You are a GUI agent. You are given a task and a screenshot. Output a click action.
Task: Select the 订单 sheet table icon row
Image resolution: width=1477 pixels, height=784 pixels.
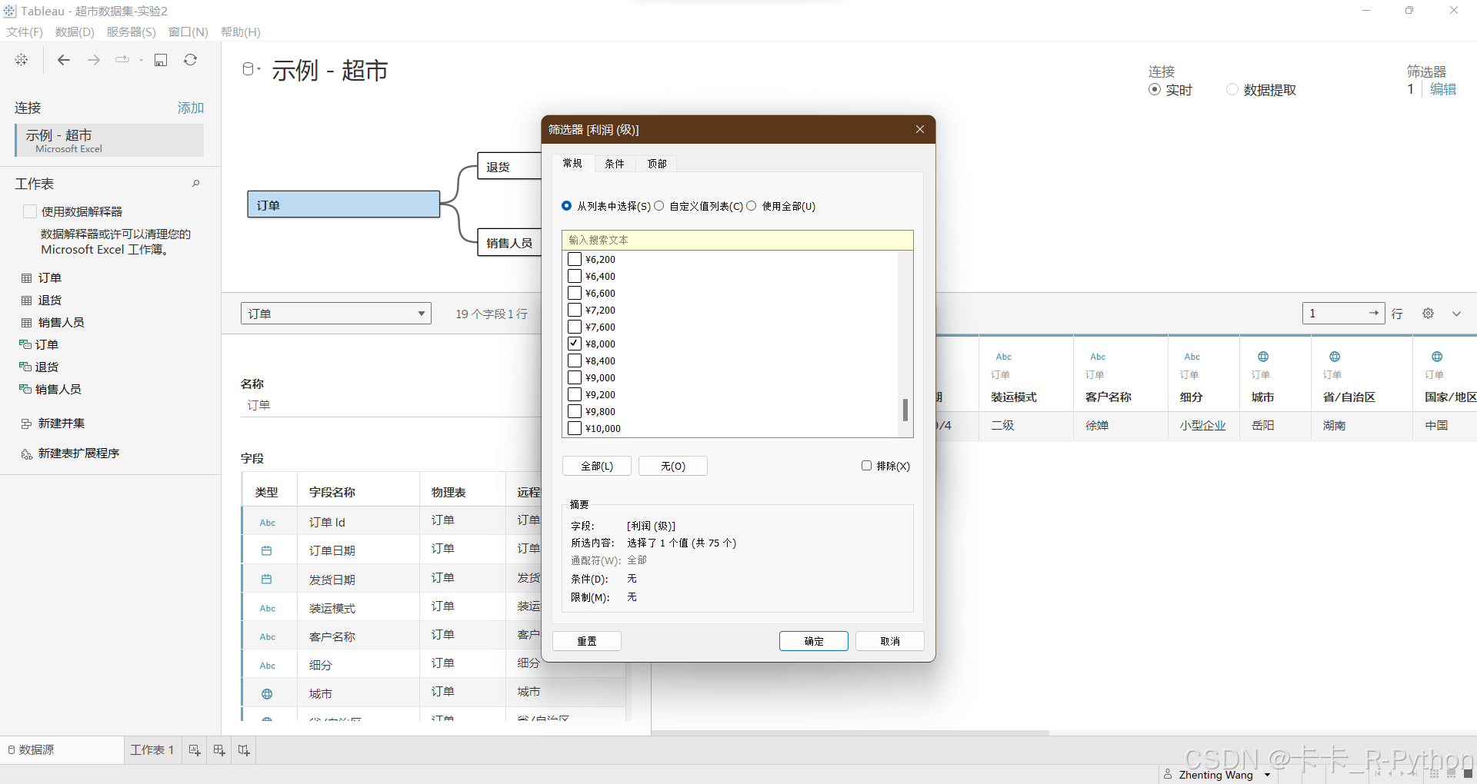click(42, 277)
